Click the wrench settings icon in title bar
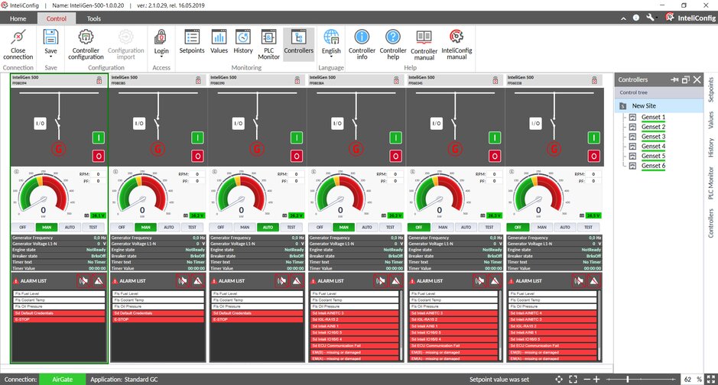The width and height of the screenshot is (718, 385). pyautogui.click(x=650, y=18)
